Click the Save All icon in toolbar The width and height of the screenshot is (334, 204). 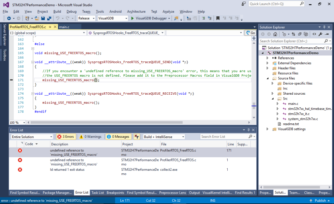click(x=49, y=18)
